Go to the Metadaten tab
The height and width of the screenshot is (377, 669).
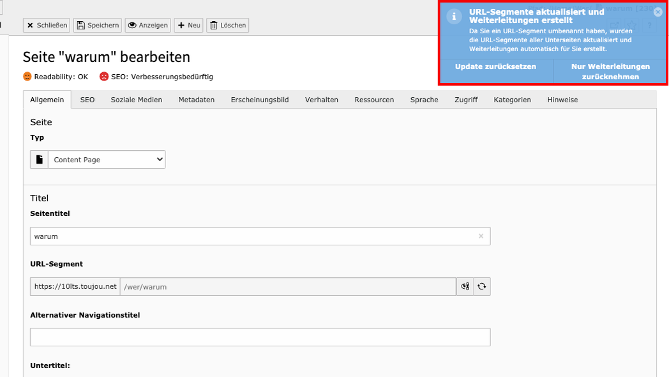[196, 100]
